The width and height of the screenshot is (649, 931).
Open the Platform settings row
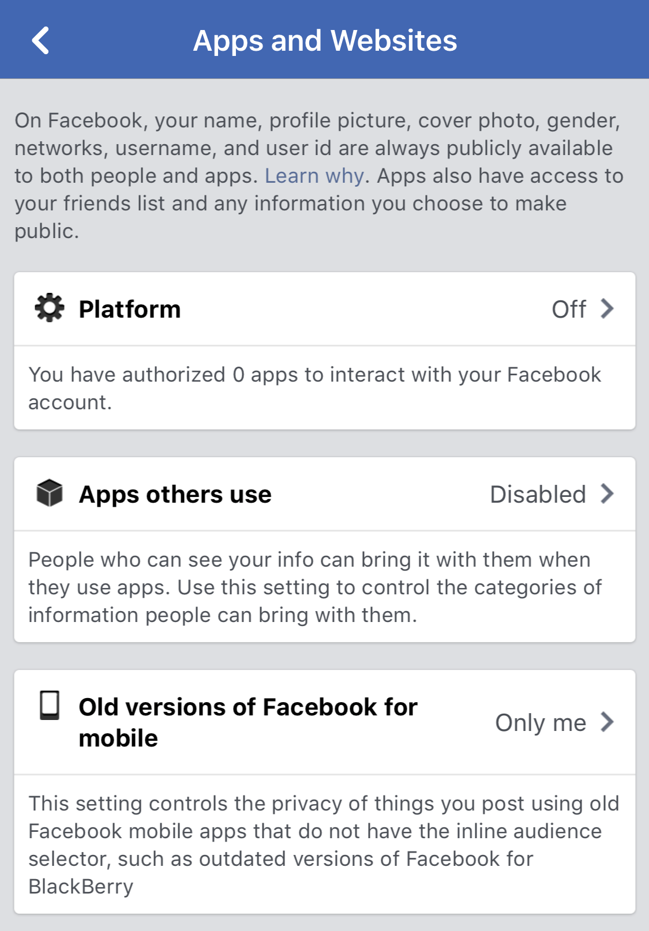click(x=325, y=309)
